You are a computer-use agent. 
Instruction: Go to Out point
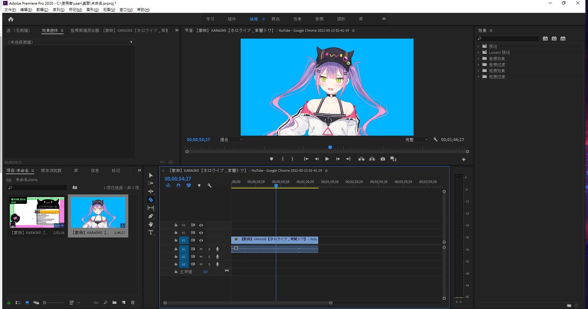click(x=348, y=159)
